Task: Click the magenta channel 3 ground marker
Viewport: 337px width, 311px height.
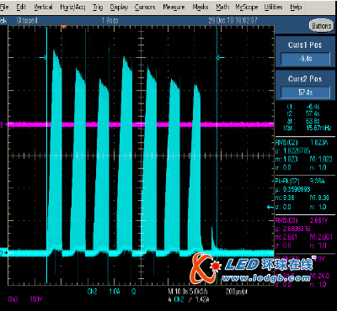Action: point(3,125)
